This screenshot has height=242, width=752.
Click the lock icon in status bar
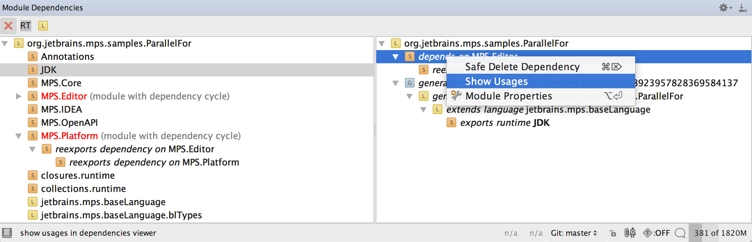coord(613,233)
